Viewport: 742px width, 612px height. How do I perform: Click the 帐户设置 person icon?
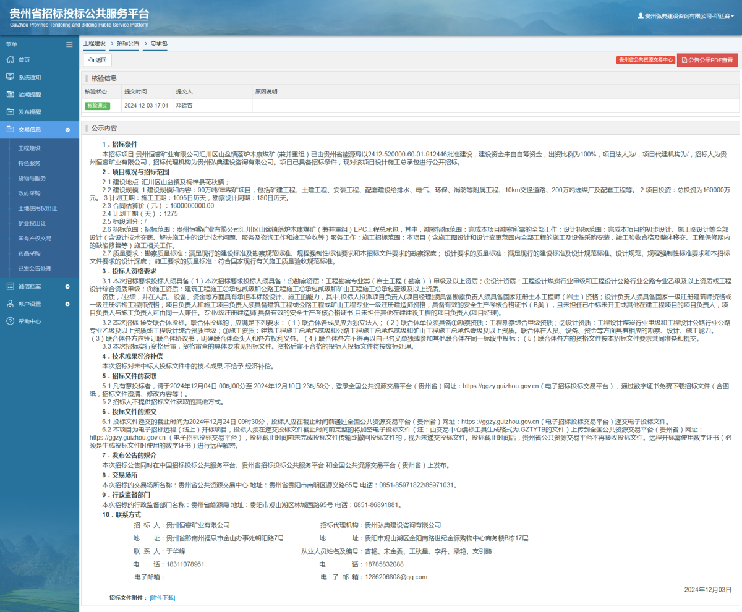pyautogui.click(x=10, y=304)
